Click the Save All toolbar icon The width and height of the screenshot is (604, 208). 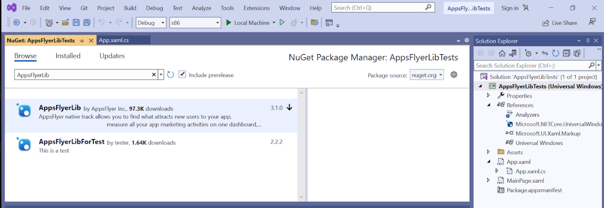point(86,23)
